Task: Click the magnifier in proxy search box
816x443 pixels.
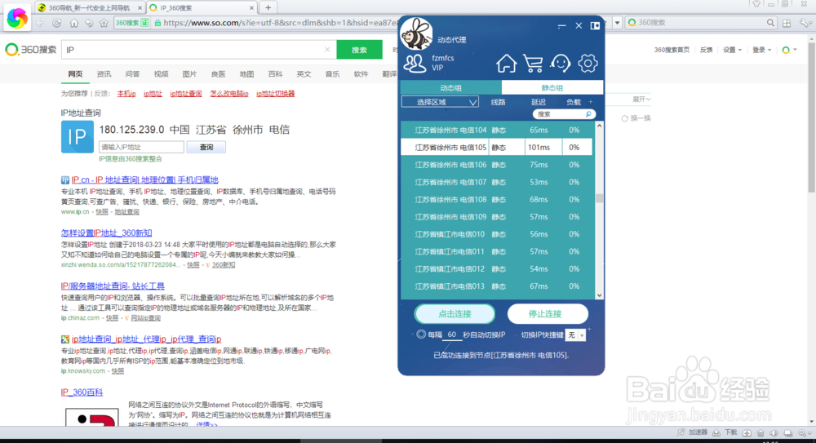Action: pos(588,114)
